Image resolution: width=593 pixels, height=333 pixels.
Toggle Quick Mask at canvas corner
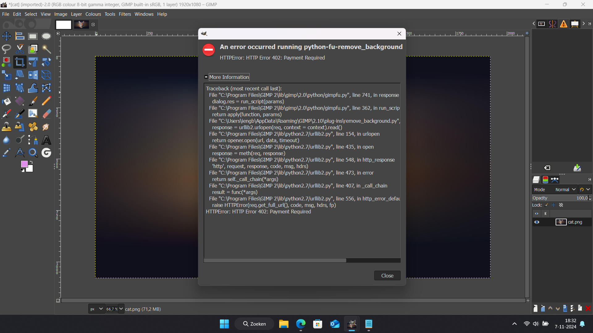(58, 301)
